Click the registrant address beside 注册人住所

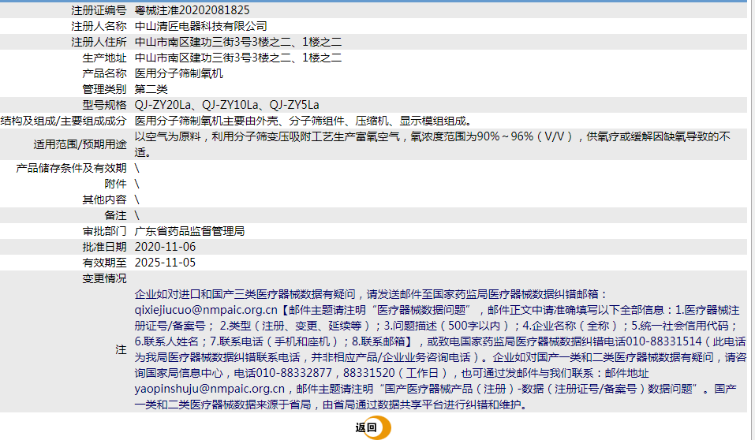point(238,42)
